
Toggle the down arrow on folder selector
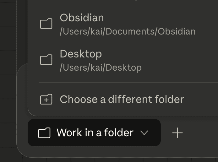tap(144, 133)
